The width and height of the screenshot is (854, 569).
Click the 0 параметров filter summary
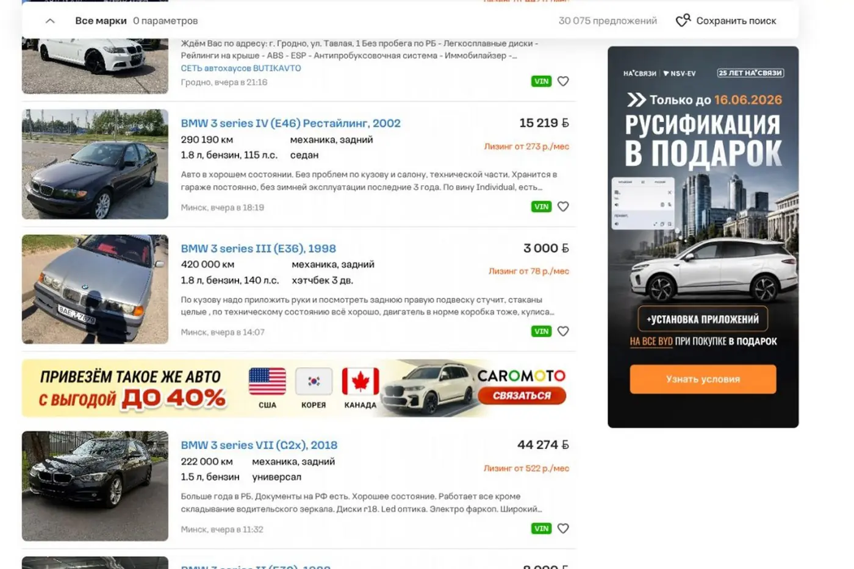(x=165, y=21)
